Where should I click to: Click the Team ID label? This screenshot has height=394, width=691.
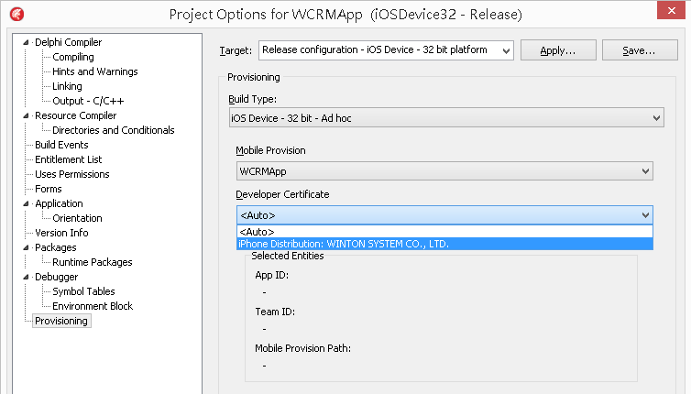pyautogui.click(x=275, y=312)
